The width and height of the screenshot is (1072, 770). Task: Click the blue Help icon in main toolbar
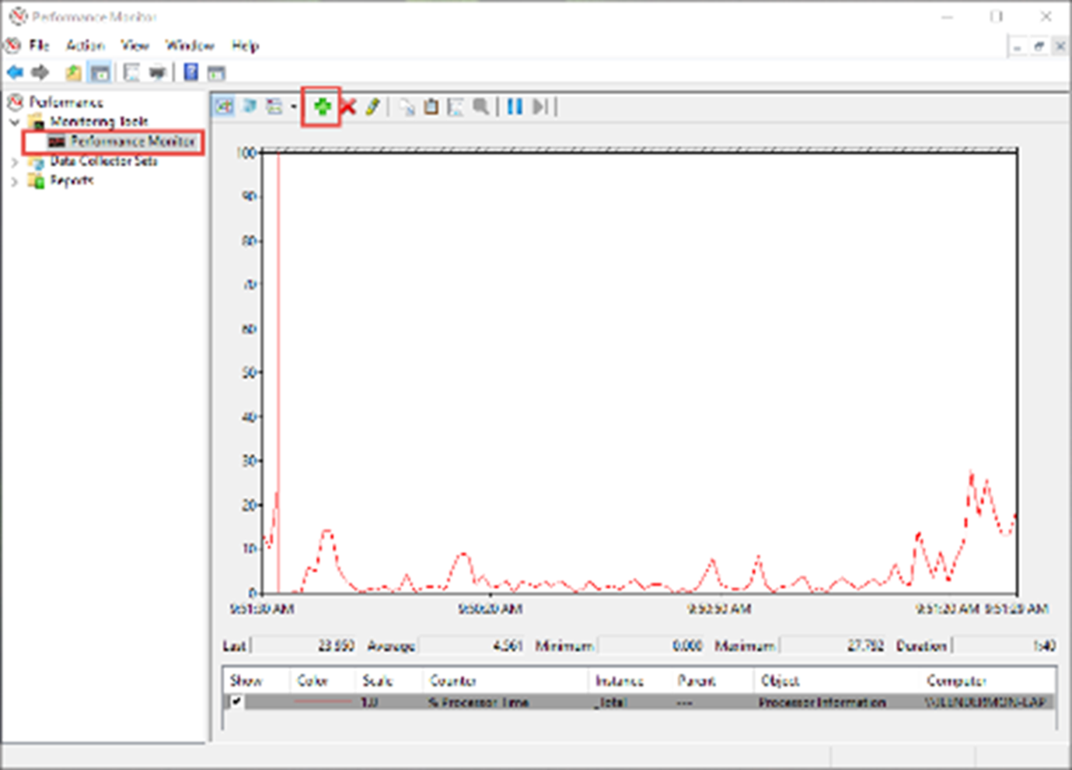pos(190,72)
